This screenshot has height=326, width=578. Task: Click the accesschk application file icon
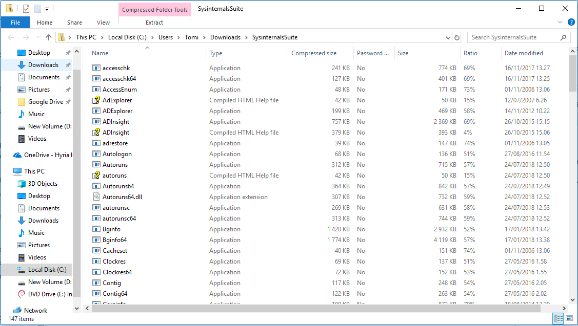coord(96,68)
